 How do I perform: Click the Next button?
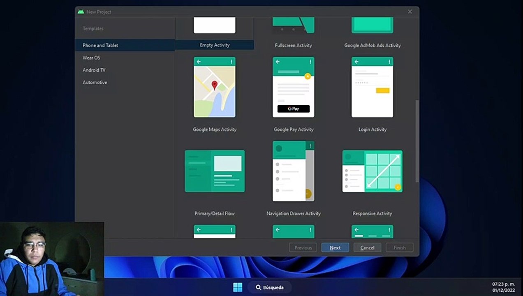335,247
